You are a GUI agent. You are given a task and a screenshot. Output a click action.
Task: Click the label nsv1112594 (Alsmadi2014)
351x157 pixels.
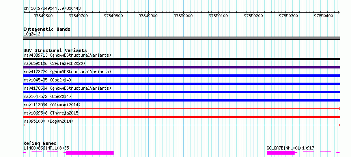pyautogui.click(x=52, y=105)
